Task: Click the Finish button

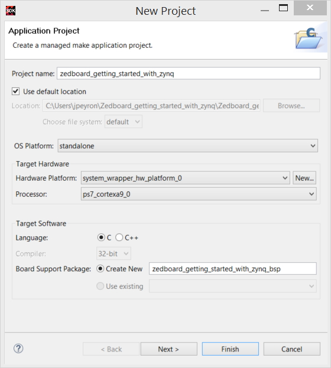Action: point(230,349)
